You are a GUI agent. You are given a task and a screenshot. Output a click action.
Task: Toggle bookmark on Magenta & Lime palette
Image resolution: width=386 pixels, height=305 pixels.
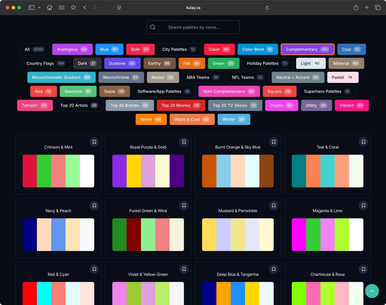pos(363,206)
